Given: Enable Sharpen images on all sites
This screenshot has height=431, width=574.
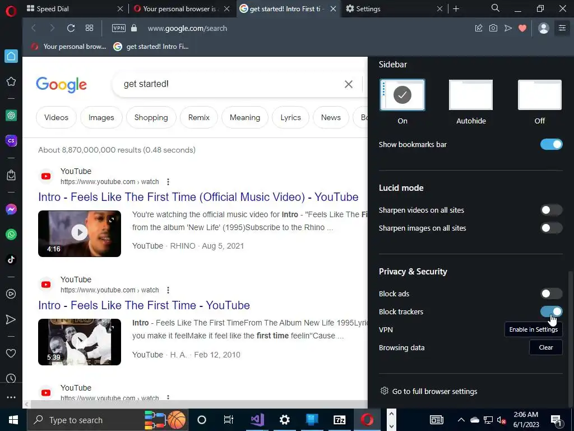Looking at the screenshot, I should pyautogui.click(x=552, y=228).
